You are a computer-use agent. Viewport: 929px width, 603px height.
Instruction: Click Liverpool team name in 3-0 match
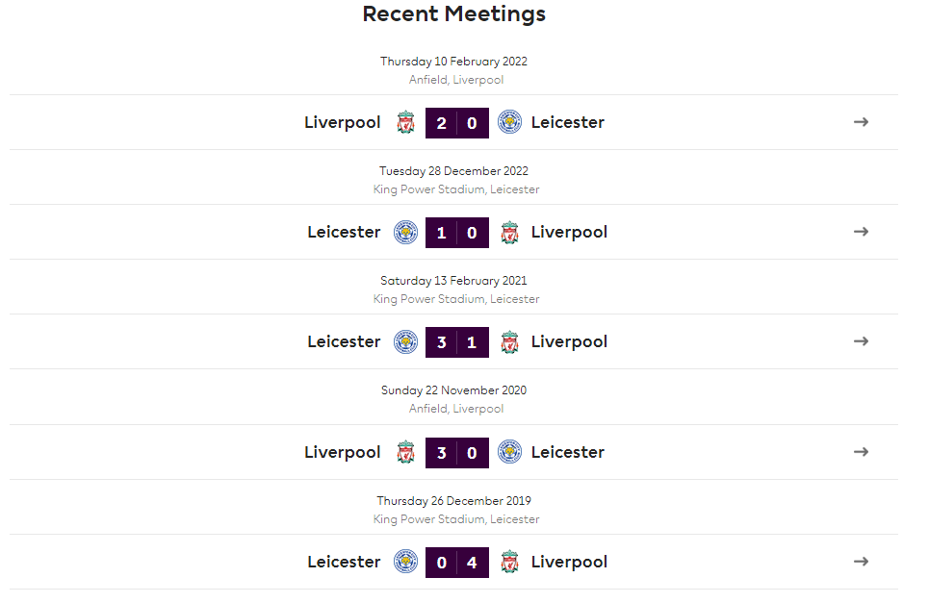coord(343,453)
